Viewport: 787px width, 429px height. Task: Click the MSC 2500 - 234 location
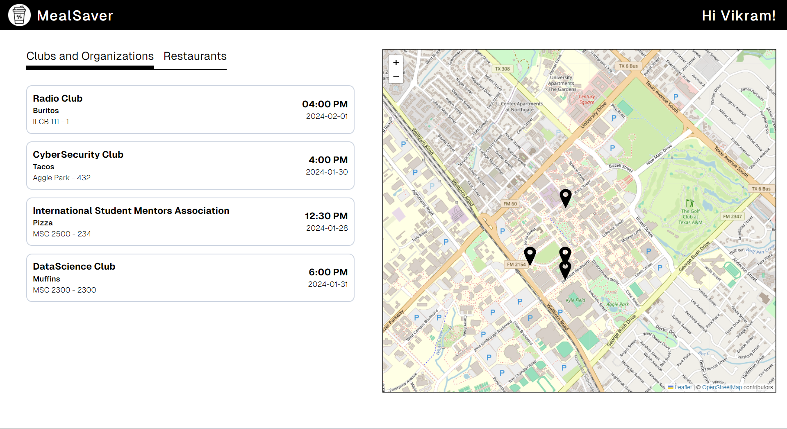[x=62, y=234]
